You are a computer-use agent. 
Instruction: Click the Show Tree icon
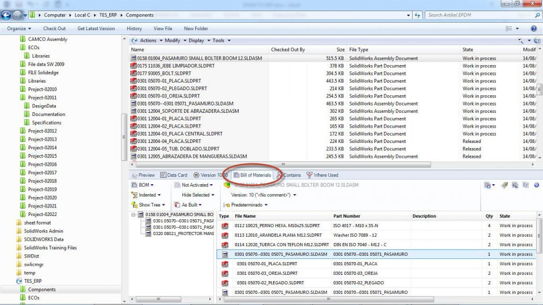click(134, 205)
